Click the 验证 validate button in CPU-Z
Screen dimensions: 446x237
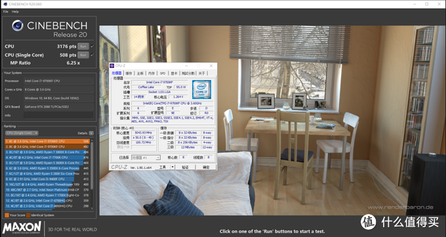pyautogui.click(x=185, y=167)
